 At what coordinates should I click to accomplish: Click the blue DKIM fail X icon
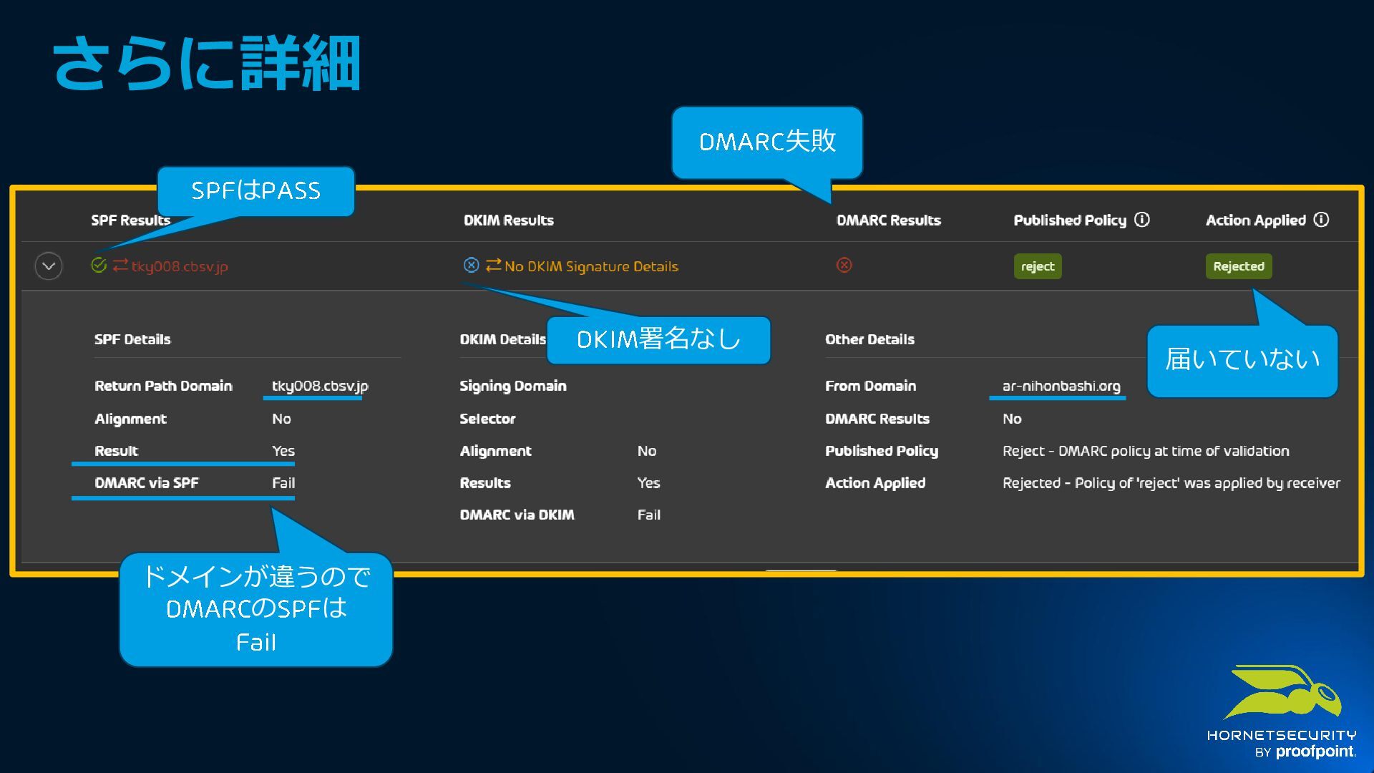[x=471, y=266]
